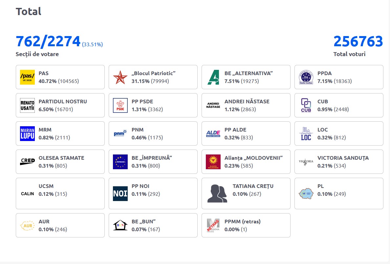Click the house logo of BE BUN

[x=120, y=225]
